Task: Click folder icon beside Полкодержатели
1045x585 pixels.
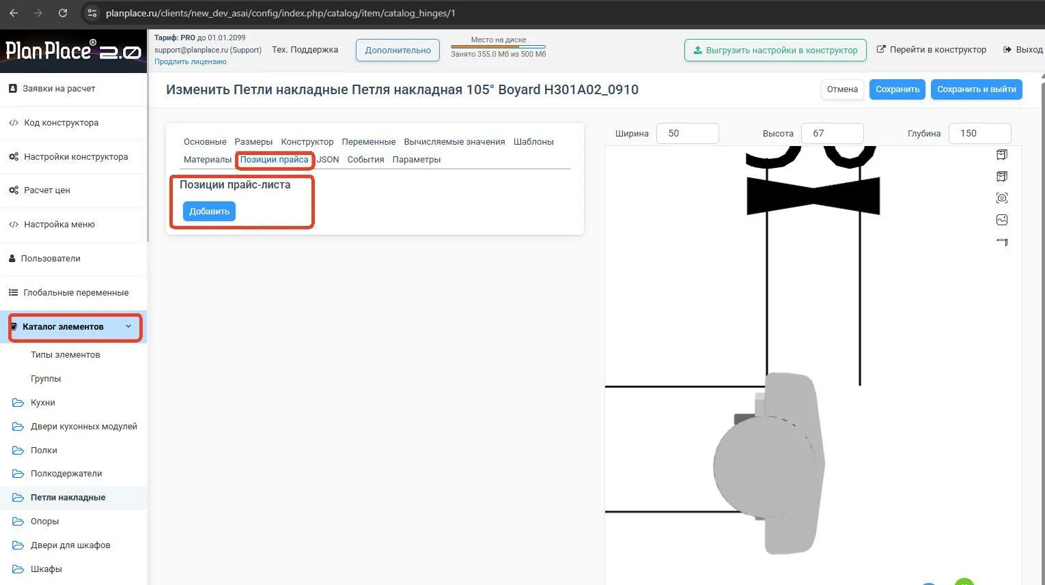Action: tap(18, 474)
